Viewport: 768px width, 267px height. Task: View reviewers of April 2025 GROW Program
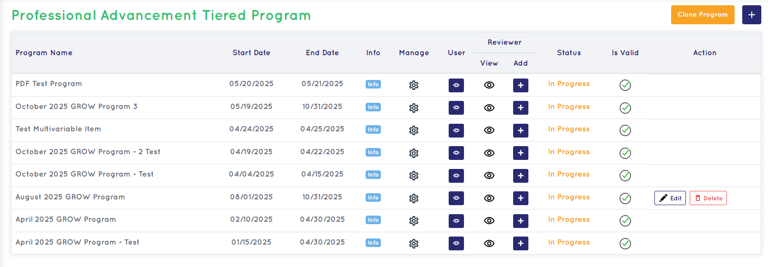(x=489, y=221)
